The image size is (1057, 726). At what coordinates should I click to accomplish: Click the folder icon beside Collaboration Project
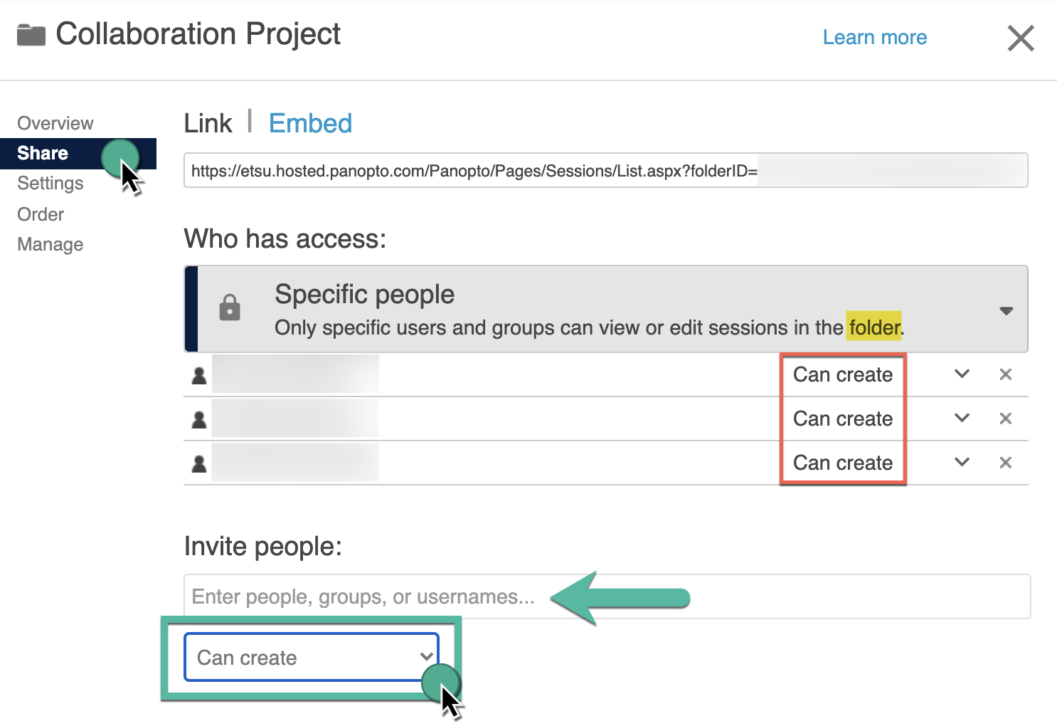click(x=31, y=35)
